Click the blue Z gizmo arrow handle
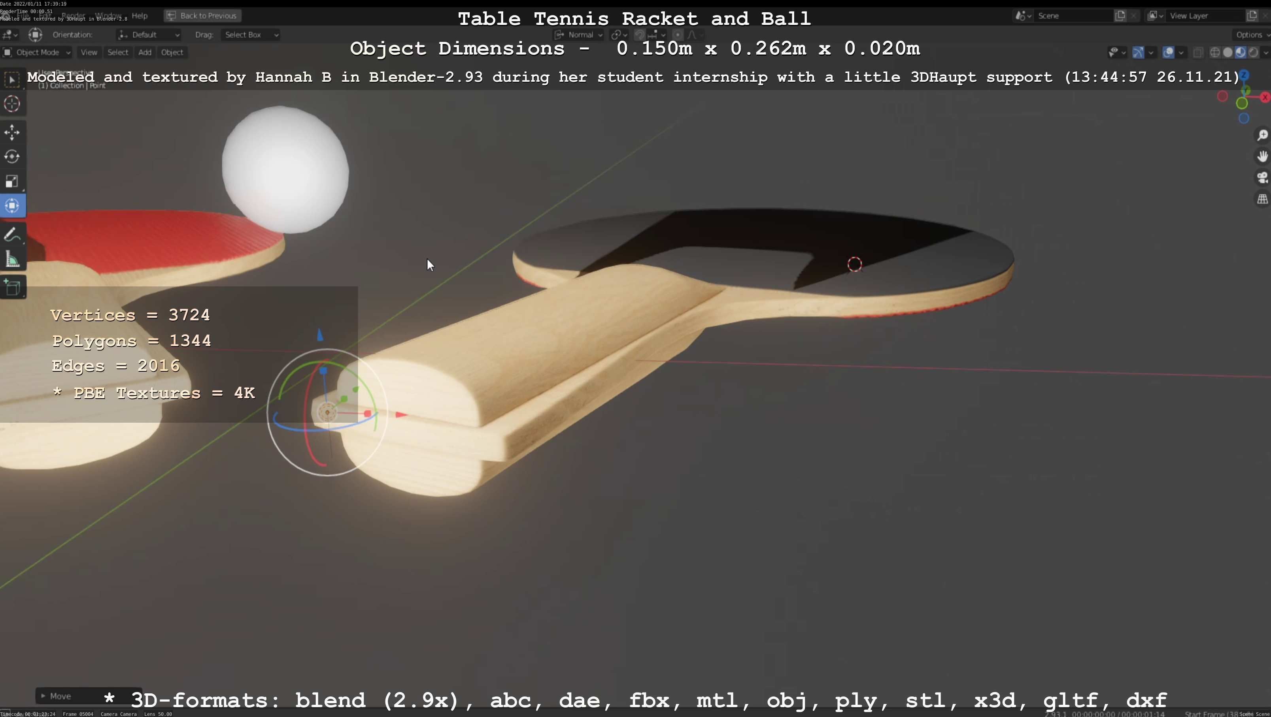The width and height of the screenshot is (1271, 717). [320, 335]
